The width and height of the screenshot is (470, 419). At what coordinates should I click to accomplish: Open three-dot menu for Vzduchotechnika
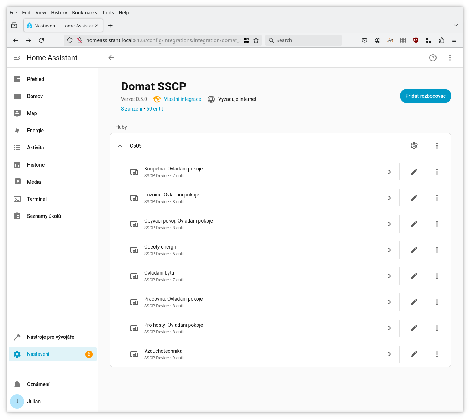point(437,354)
